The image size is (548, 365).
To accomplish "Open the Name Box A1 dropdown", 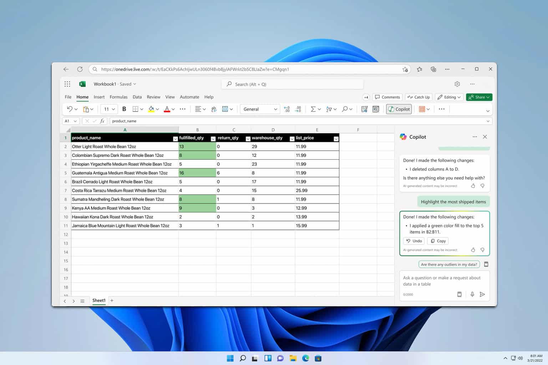I will coord(75,121).
